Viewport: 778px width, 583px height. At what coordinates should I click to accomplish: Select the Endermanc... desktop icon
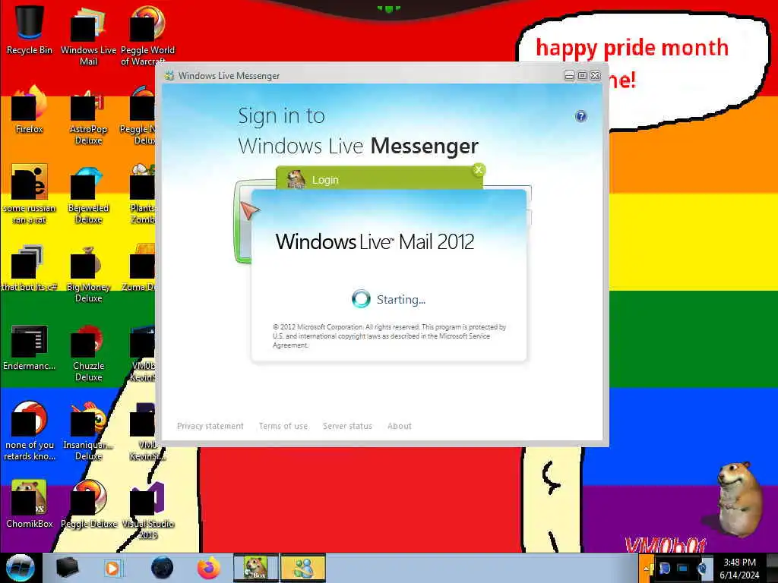(30, 347)
